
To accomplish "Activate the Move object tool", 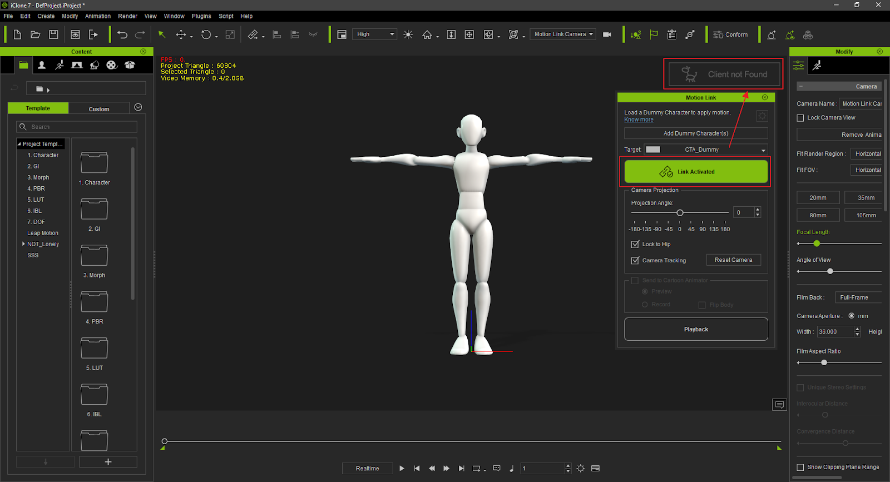I will click(181, 34).
